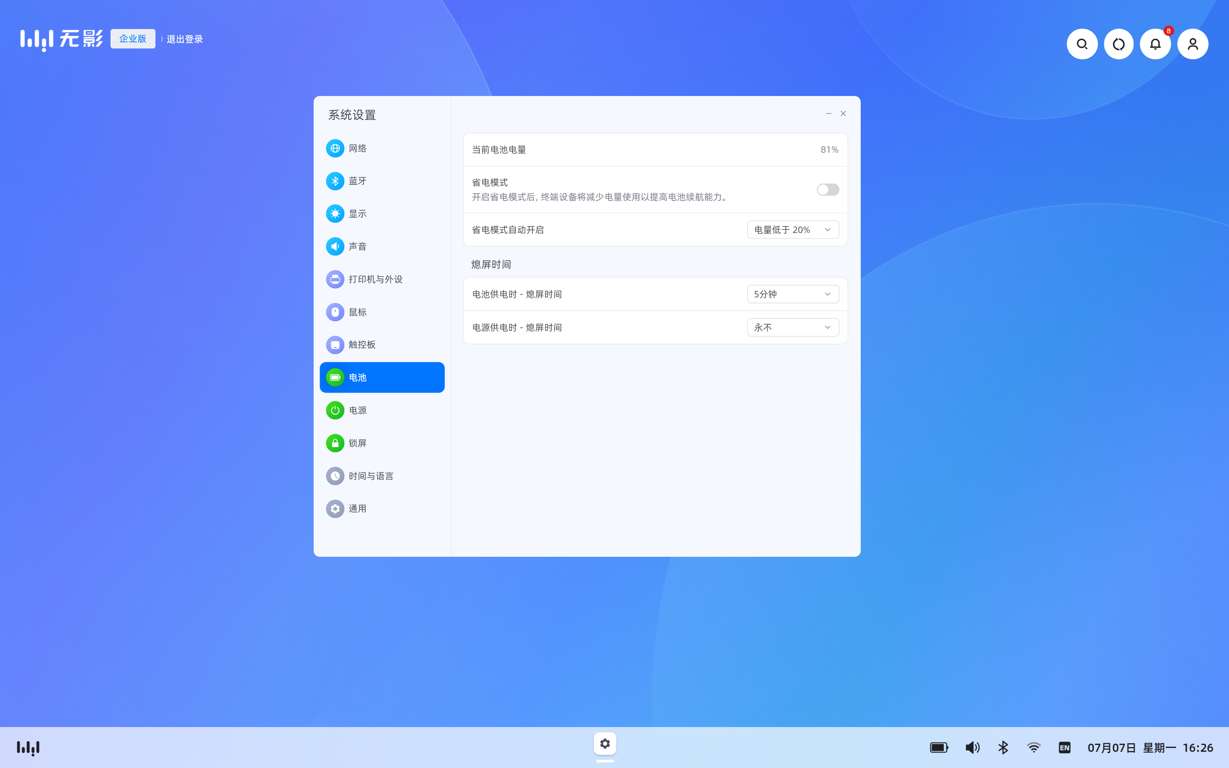The image size is (1229, 768).
Task: Open the printer and peripherals icon
Action: [x=335, y=279]
